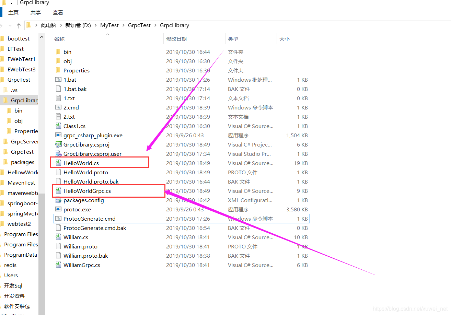451x315 pixels.
Task: Open ProgramData in the navigation tree
Action: click(20, 255)
